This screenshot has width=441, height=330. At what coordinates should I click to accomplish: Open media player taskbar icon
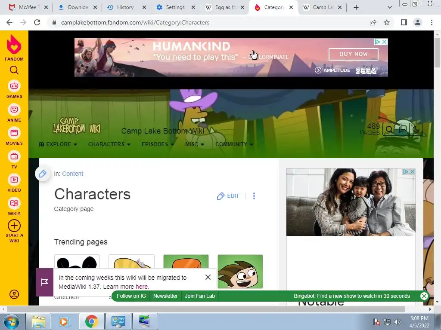pos(65,321)
